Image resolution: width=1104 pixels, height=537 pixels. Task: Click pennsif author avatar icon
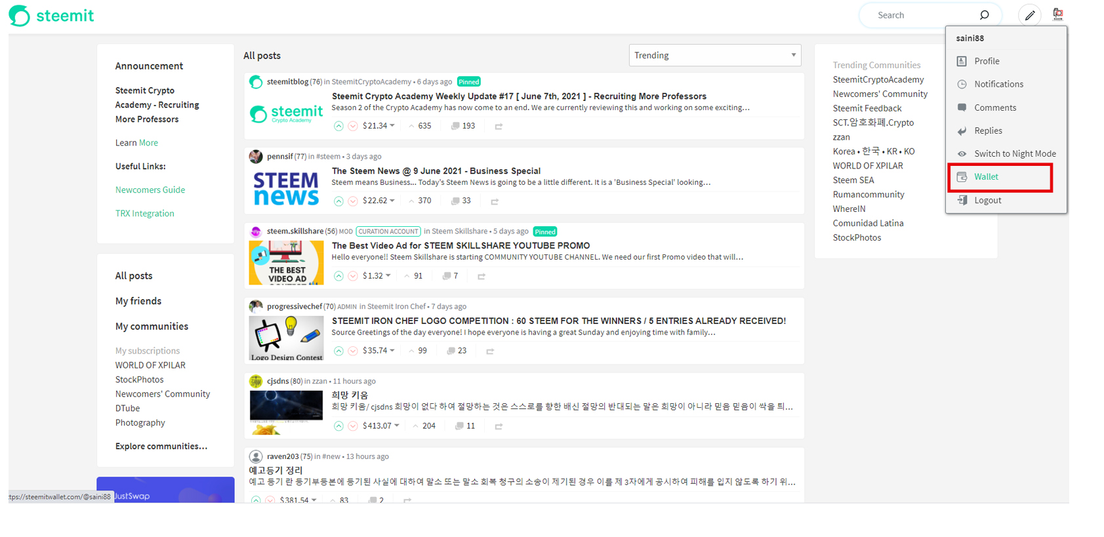256,157
